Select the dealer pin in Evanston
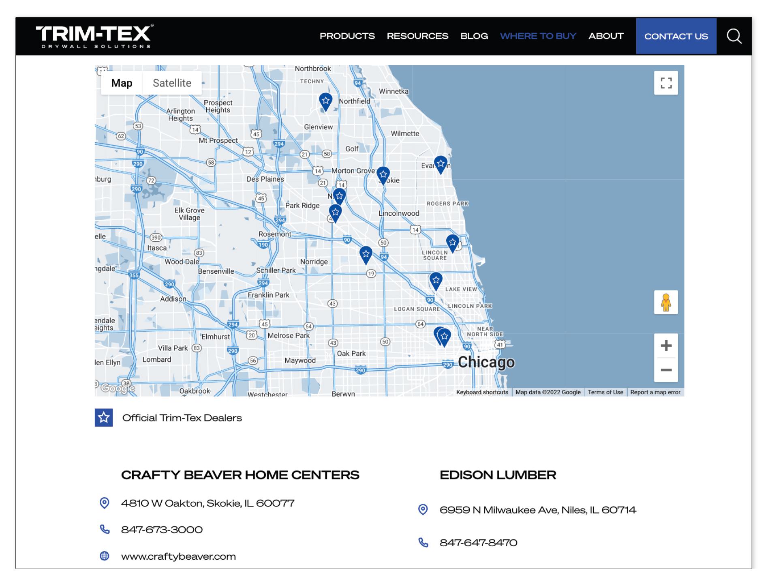The image size is (770, 584). tap(441, 164)
